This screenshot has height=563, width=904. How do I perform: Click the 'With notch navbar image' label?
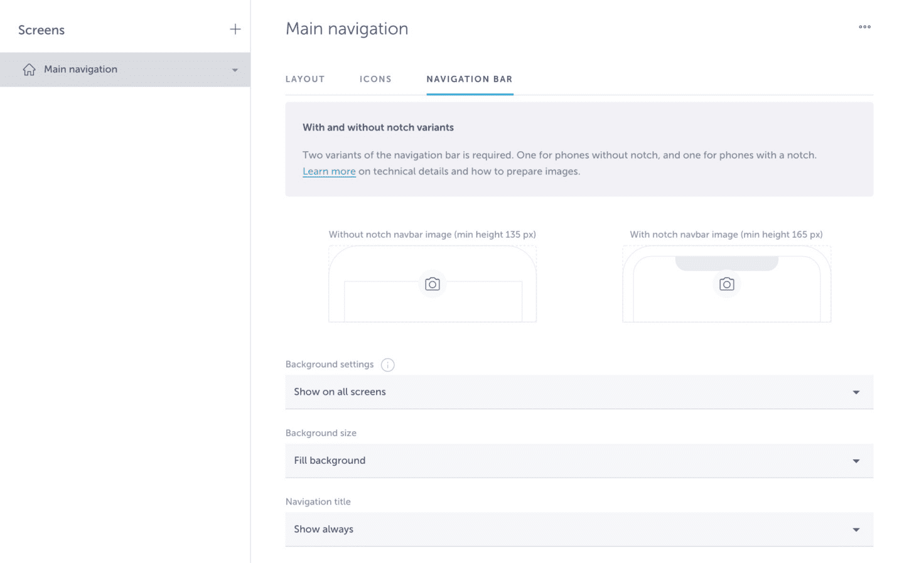(x=726, y=234)
